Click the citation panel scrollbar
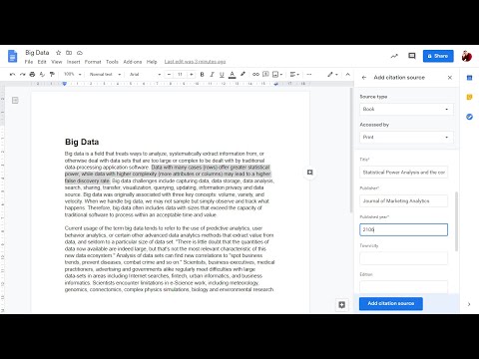 tap(456, 221)
